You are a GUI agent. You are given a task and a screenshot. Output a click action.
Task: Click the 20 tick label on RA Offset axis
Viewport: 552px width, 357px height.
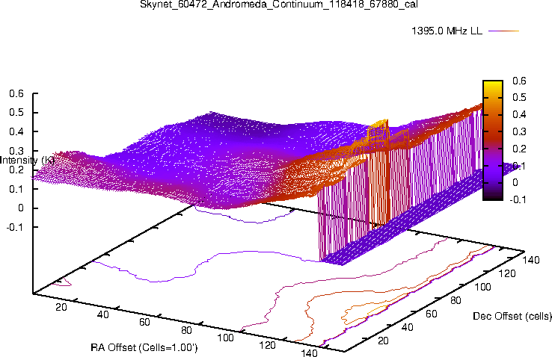pyautogui.click(x=61, y=307)
